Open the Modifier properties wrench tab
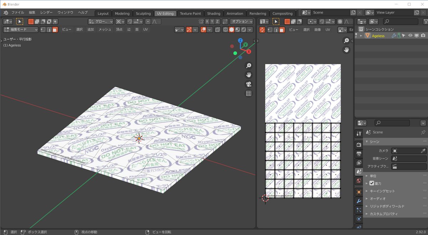 (x=359, y=201)
